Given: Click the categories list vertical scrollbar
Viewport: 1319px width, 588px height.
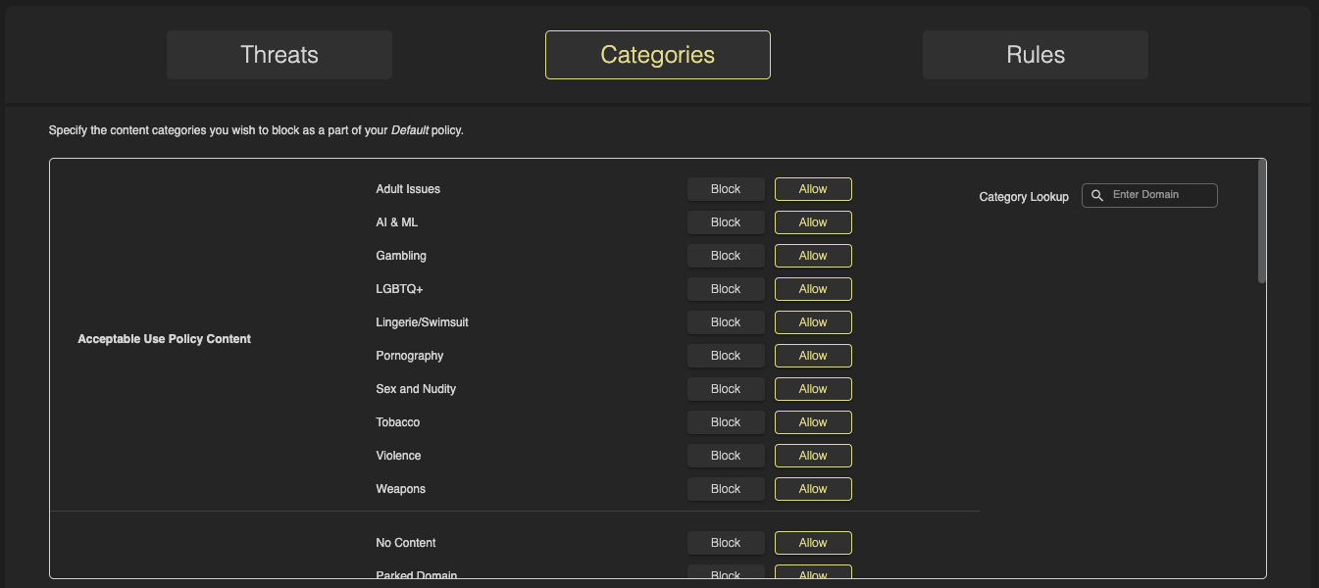Looking at the screenshot, I should (1262, 222).
